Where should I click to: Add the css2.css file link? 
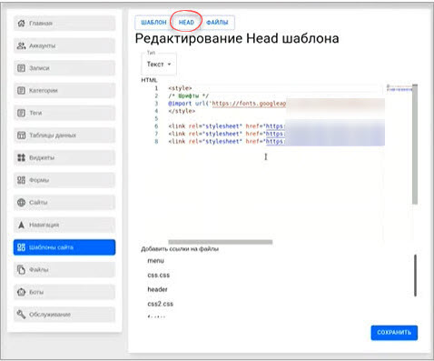(161, 304)
